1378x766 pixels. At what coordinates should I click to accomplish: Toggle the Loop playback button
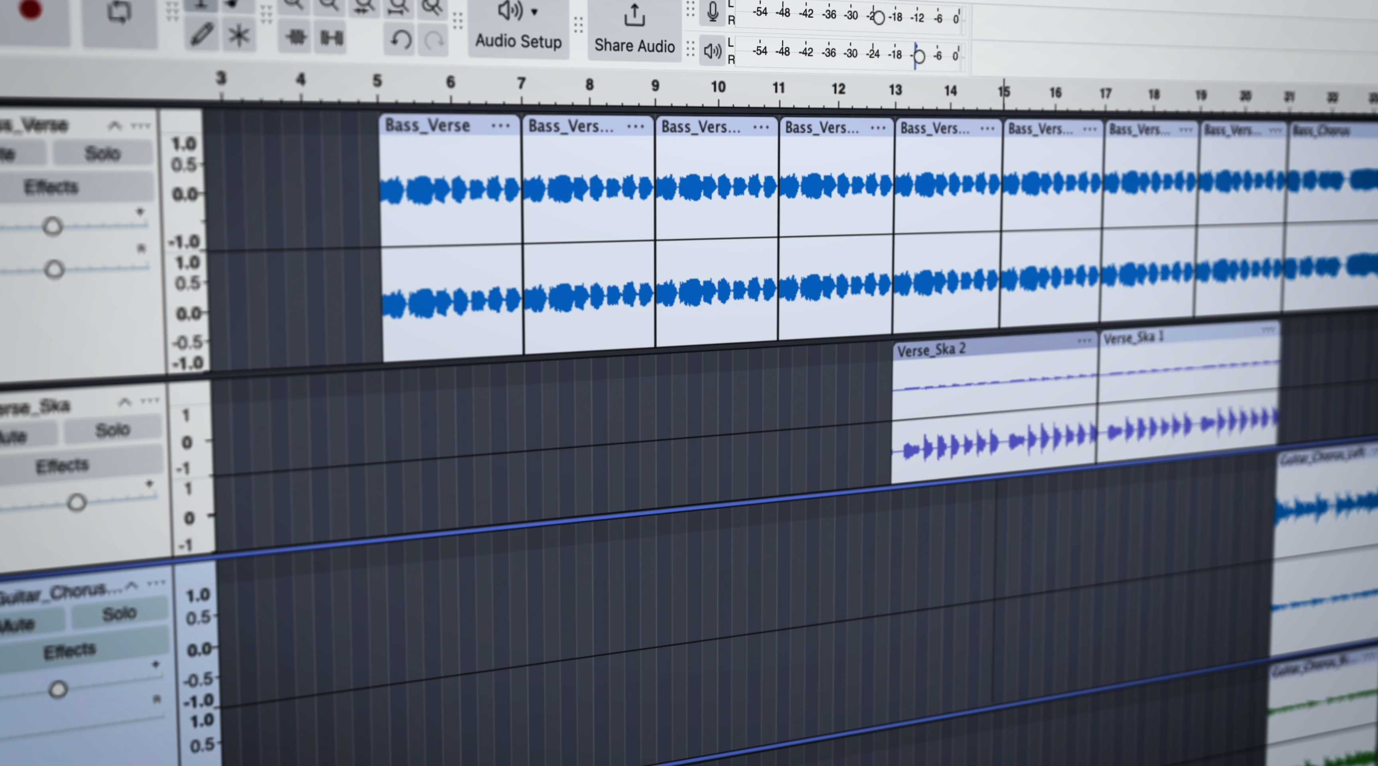pos(119,14)
